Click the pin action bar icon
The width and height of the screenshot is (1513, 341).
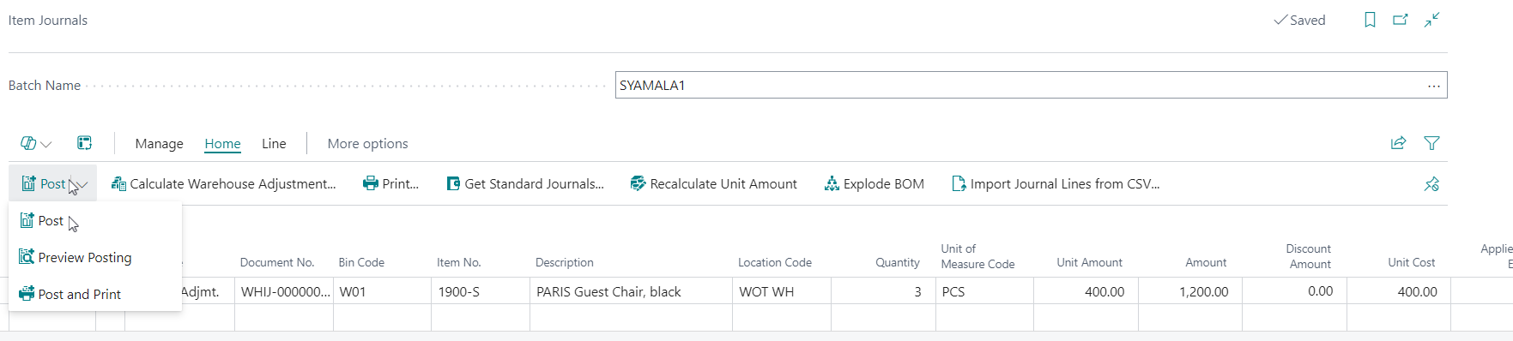1431,183
